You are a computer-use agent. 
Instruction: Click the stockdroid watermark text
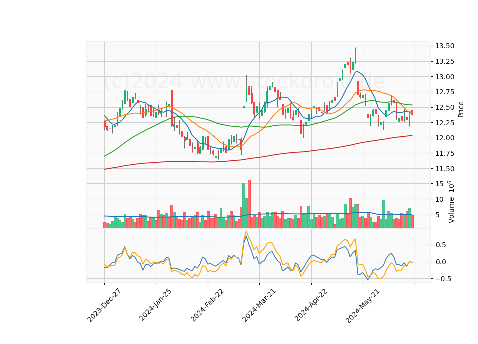click(244, 81)
